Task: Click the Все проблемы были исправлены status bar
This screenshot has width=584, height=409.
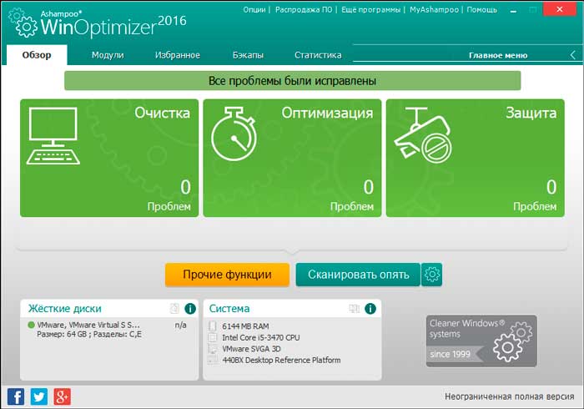Action: click(292, 81)
